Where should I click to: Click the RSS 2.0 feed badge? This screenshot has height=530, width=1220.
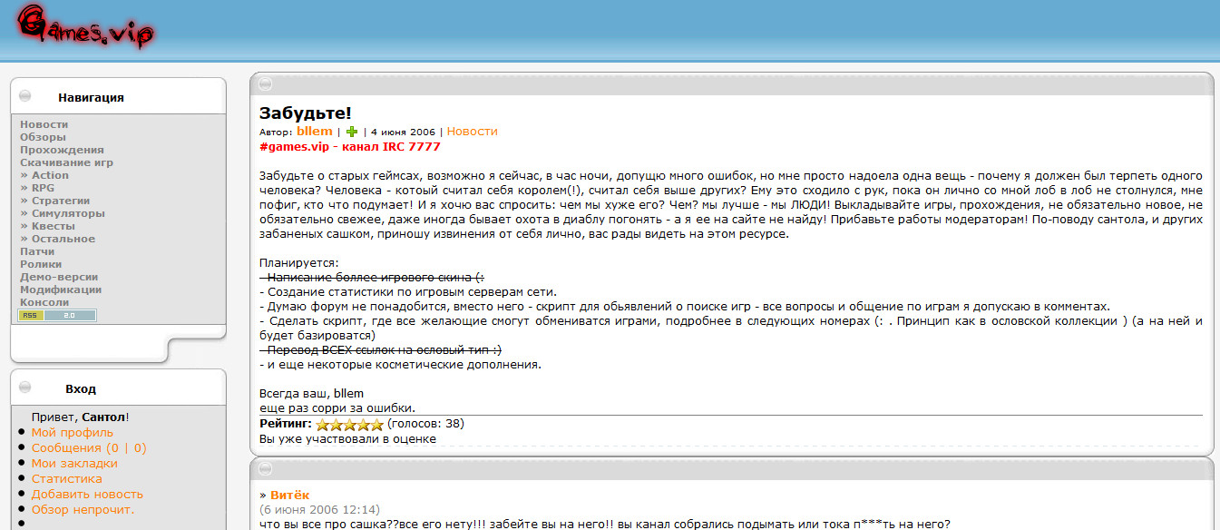(x=57, y=315)
